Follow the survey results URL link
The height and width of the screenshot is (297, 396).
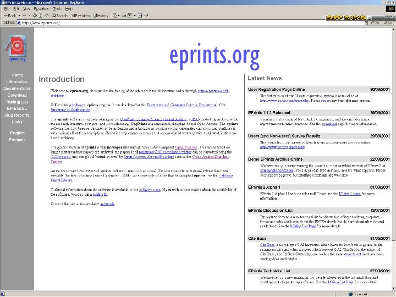(x=282, y=147)
